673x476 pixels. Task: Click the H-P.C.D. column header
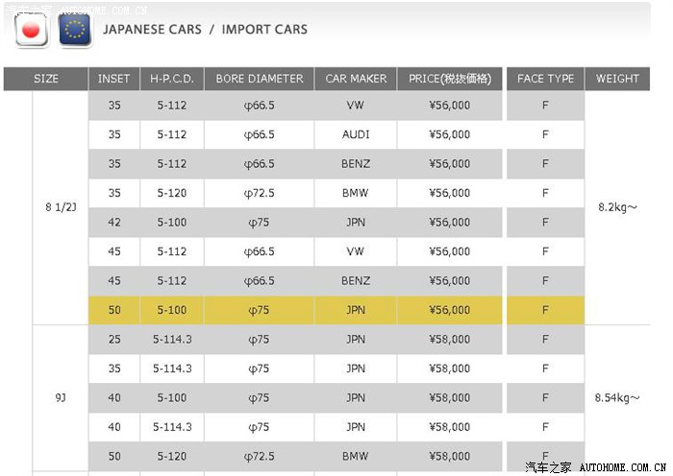pos(171,79)
